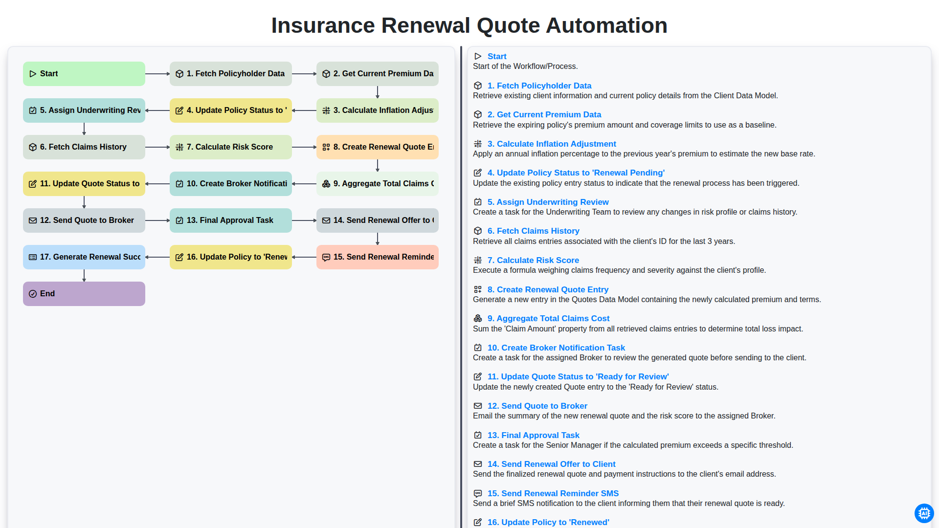Click the task icon in Final Approval Task node
The width and height of the screenshot is (939, 528).
(x=179, y=220)
